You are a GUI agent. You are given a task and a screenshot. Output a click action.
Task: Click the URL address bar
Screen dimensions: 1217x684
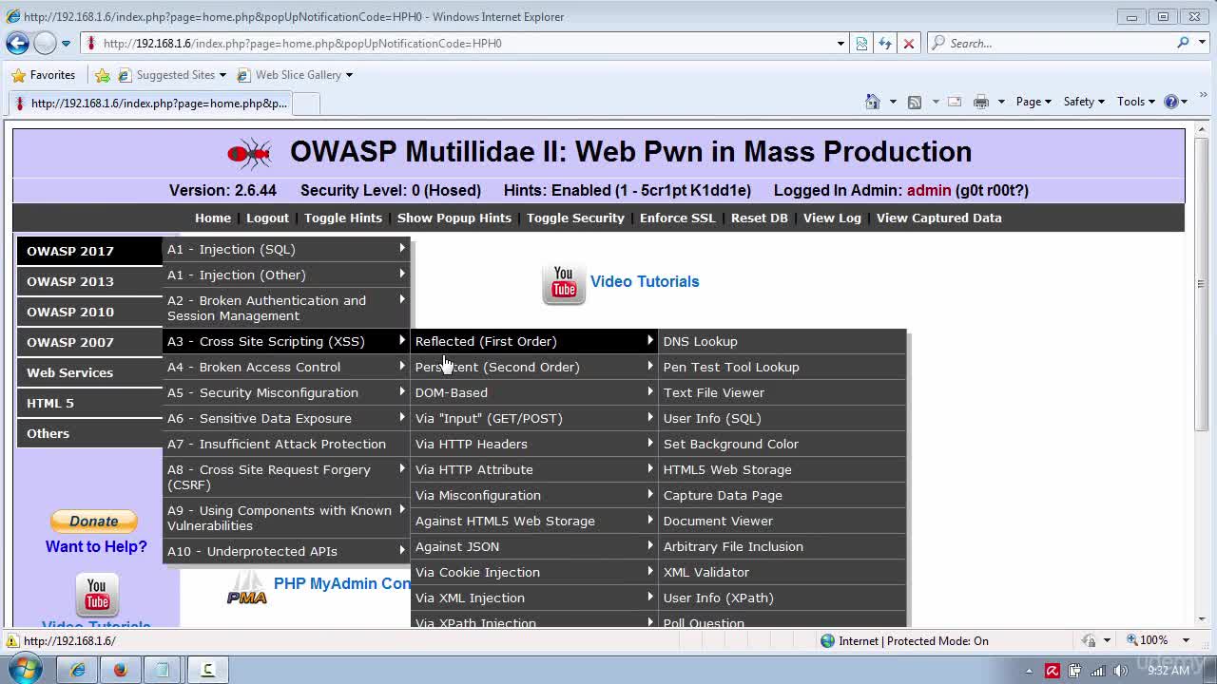point(464,43)
